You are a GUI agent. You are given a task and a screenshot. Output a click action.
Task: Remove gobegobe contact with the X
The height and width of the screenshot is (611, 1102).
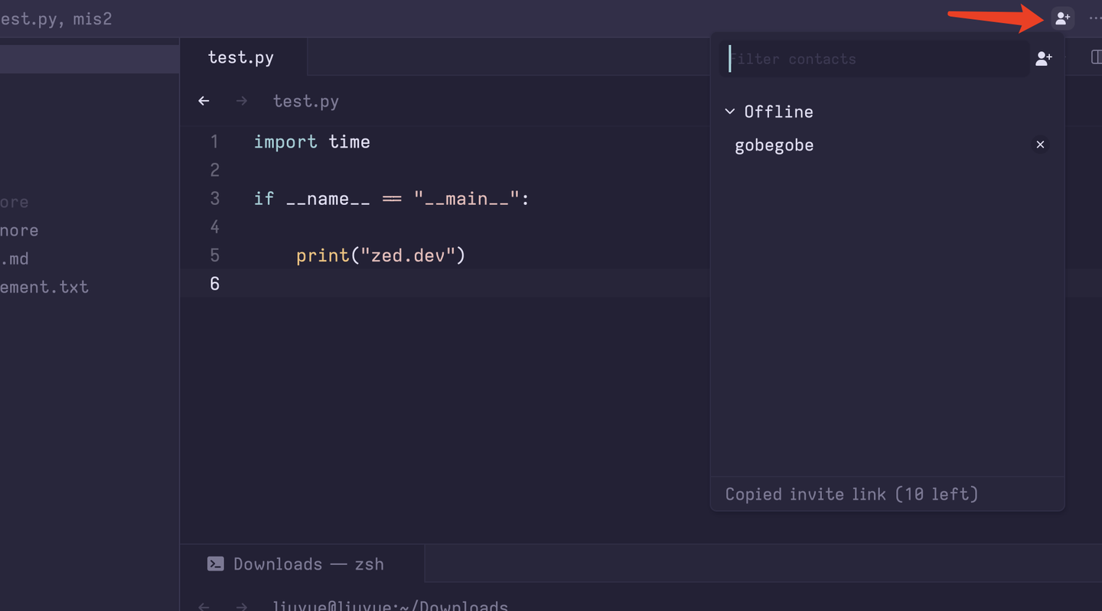click(x=1040, y=144)
